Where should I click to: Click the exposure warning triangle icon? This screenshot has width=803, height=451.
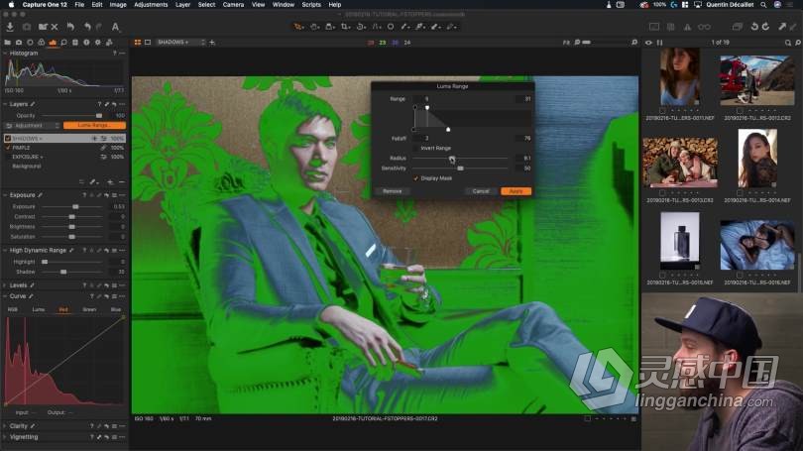[687, 27]
